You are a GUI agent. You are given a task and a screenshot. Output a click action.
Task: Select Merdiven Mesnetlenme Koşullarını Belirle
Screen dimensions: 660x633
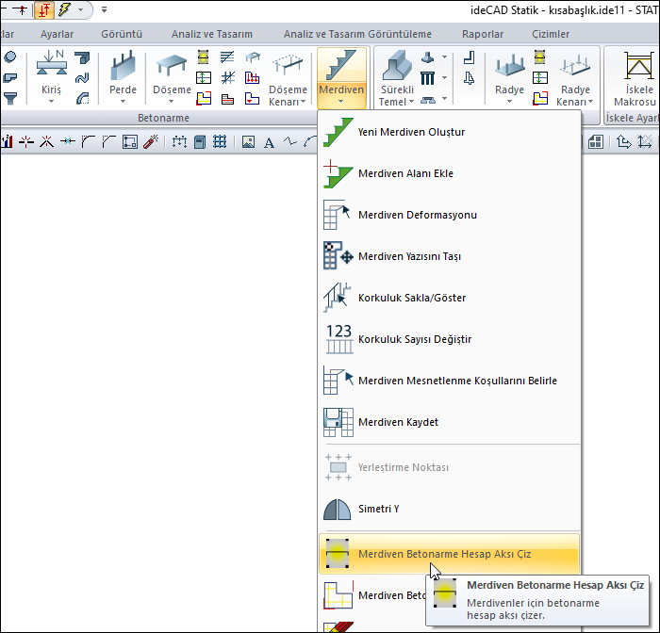(457, 381)
